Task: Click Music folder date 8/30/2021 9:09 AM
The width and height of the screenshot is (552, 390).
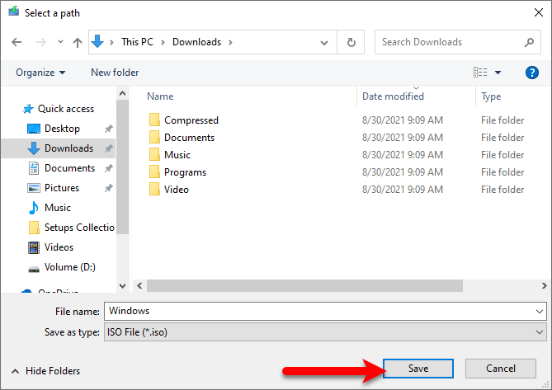Action: tap(403, 155)
